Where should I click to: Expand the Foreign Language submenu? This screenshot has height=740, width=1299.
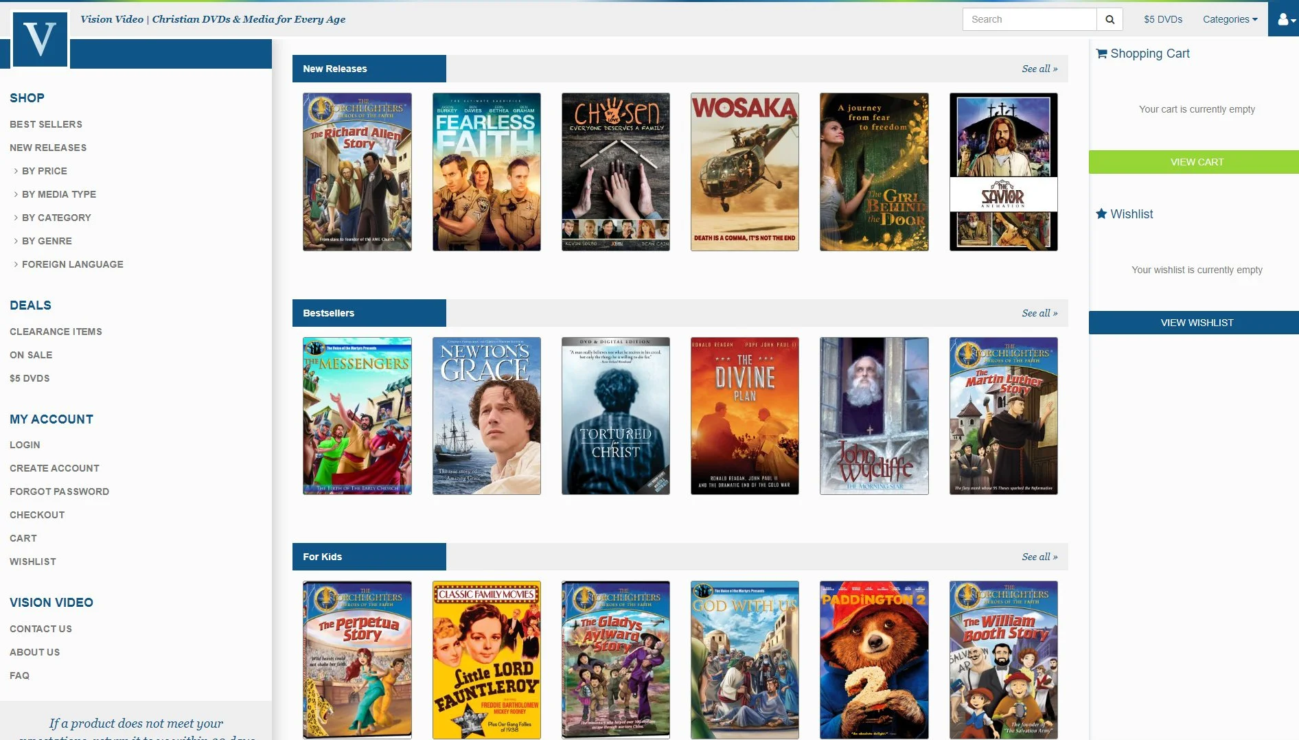(x=73, y=264)
